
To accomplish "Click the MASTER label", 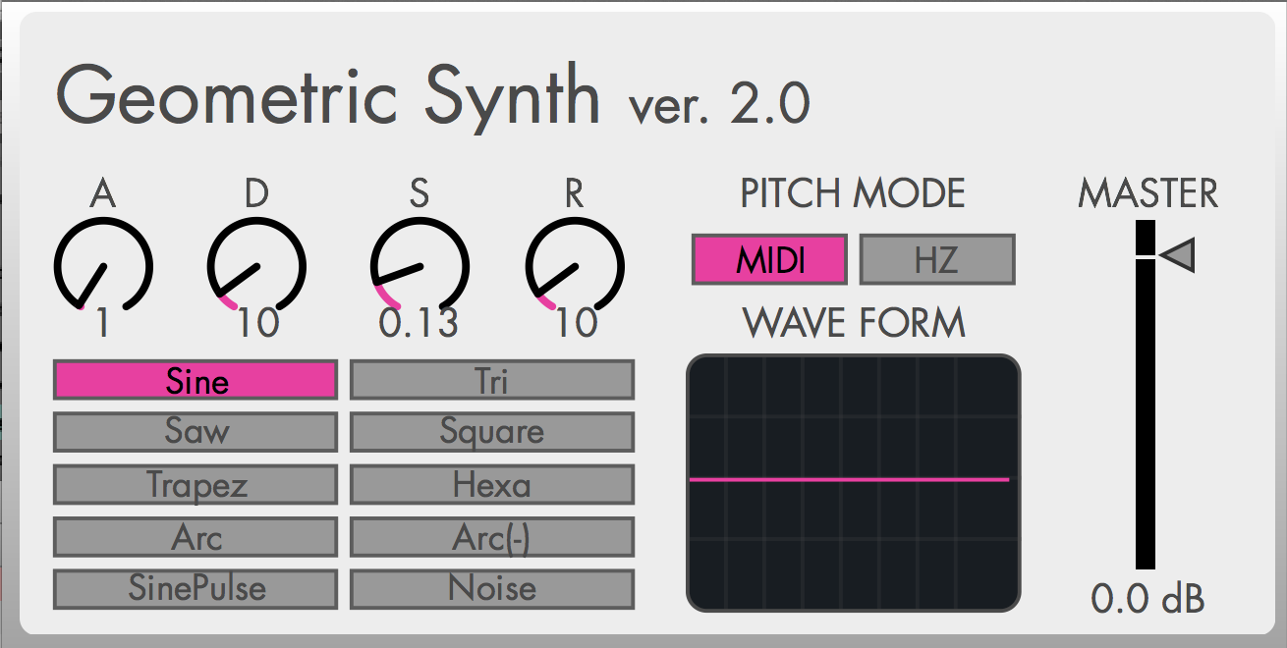I will tap(1147, 194).
